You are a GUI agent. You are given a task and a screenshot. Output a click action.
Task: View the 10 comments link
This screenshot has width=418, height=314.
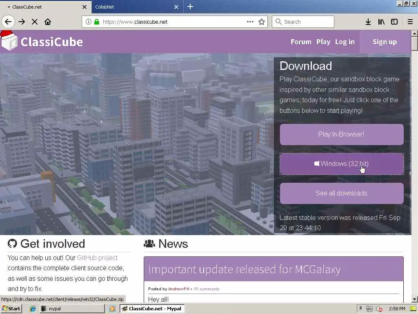206,289
